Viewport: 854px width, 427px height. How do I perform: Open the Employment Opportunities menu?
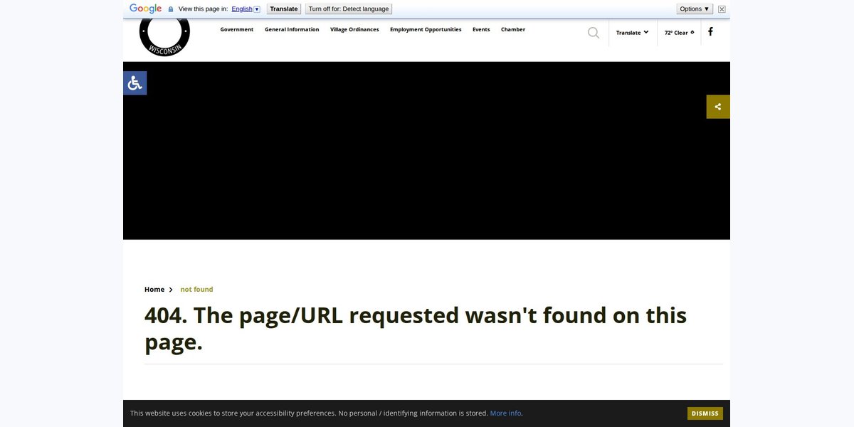pyautogui.click(x=426, y=29)
